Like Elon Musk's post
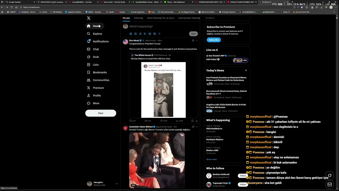 [163, 121]
